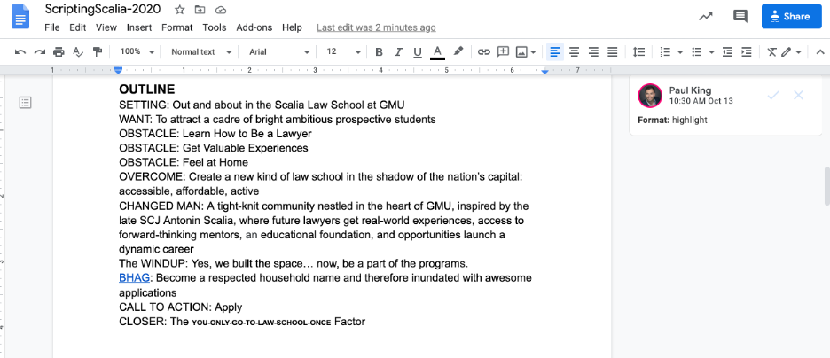Select the Paint format tool
The width and height of the screenshot is (830, 358).
[x=98, y=51]
